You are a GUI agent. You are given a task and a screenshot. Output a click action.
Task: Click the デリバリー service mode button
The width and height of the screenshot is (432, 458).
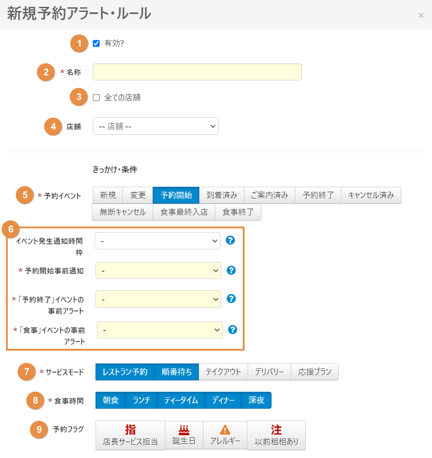(269, 372)
